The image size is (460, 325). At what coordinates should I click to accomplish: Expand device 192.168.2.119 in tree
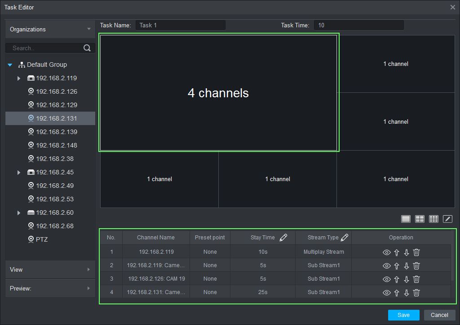pos(19,78)
